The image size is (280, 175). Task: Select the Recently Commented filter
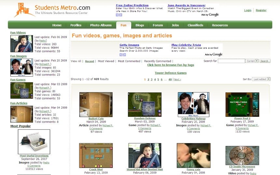(158, 61)
